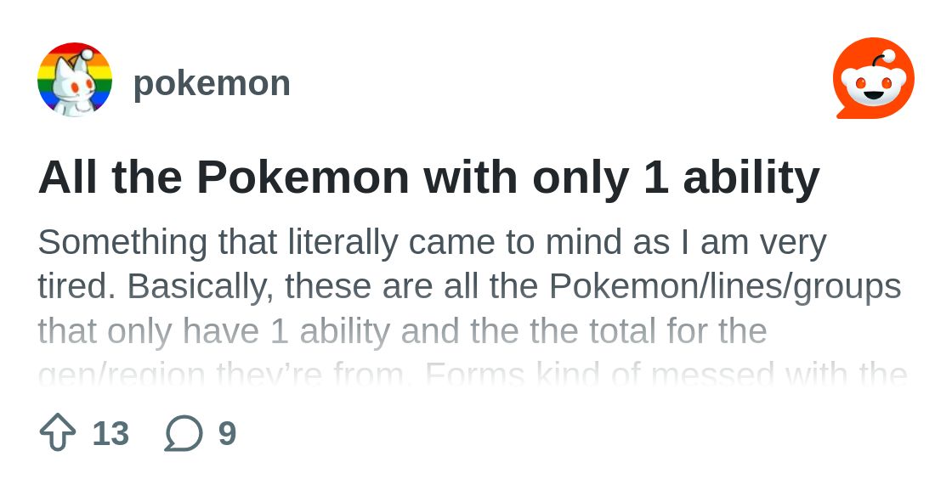Click the faded line that only have 1 ability

point(403,331)
